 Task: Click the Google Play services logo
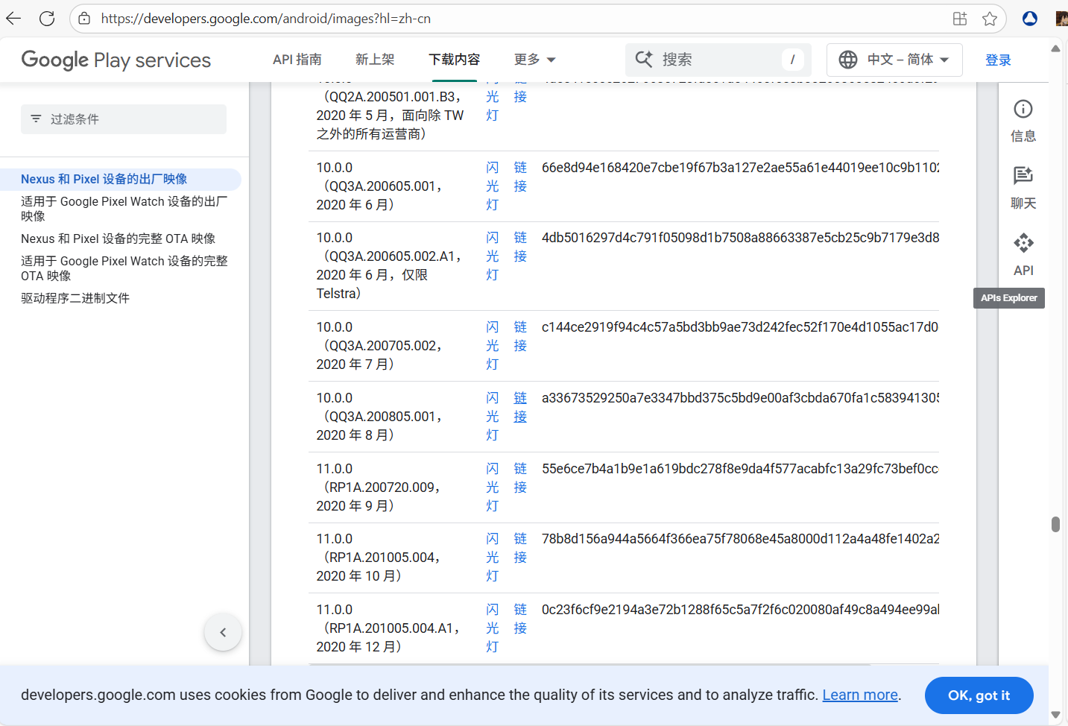[x=116, y=60]
